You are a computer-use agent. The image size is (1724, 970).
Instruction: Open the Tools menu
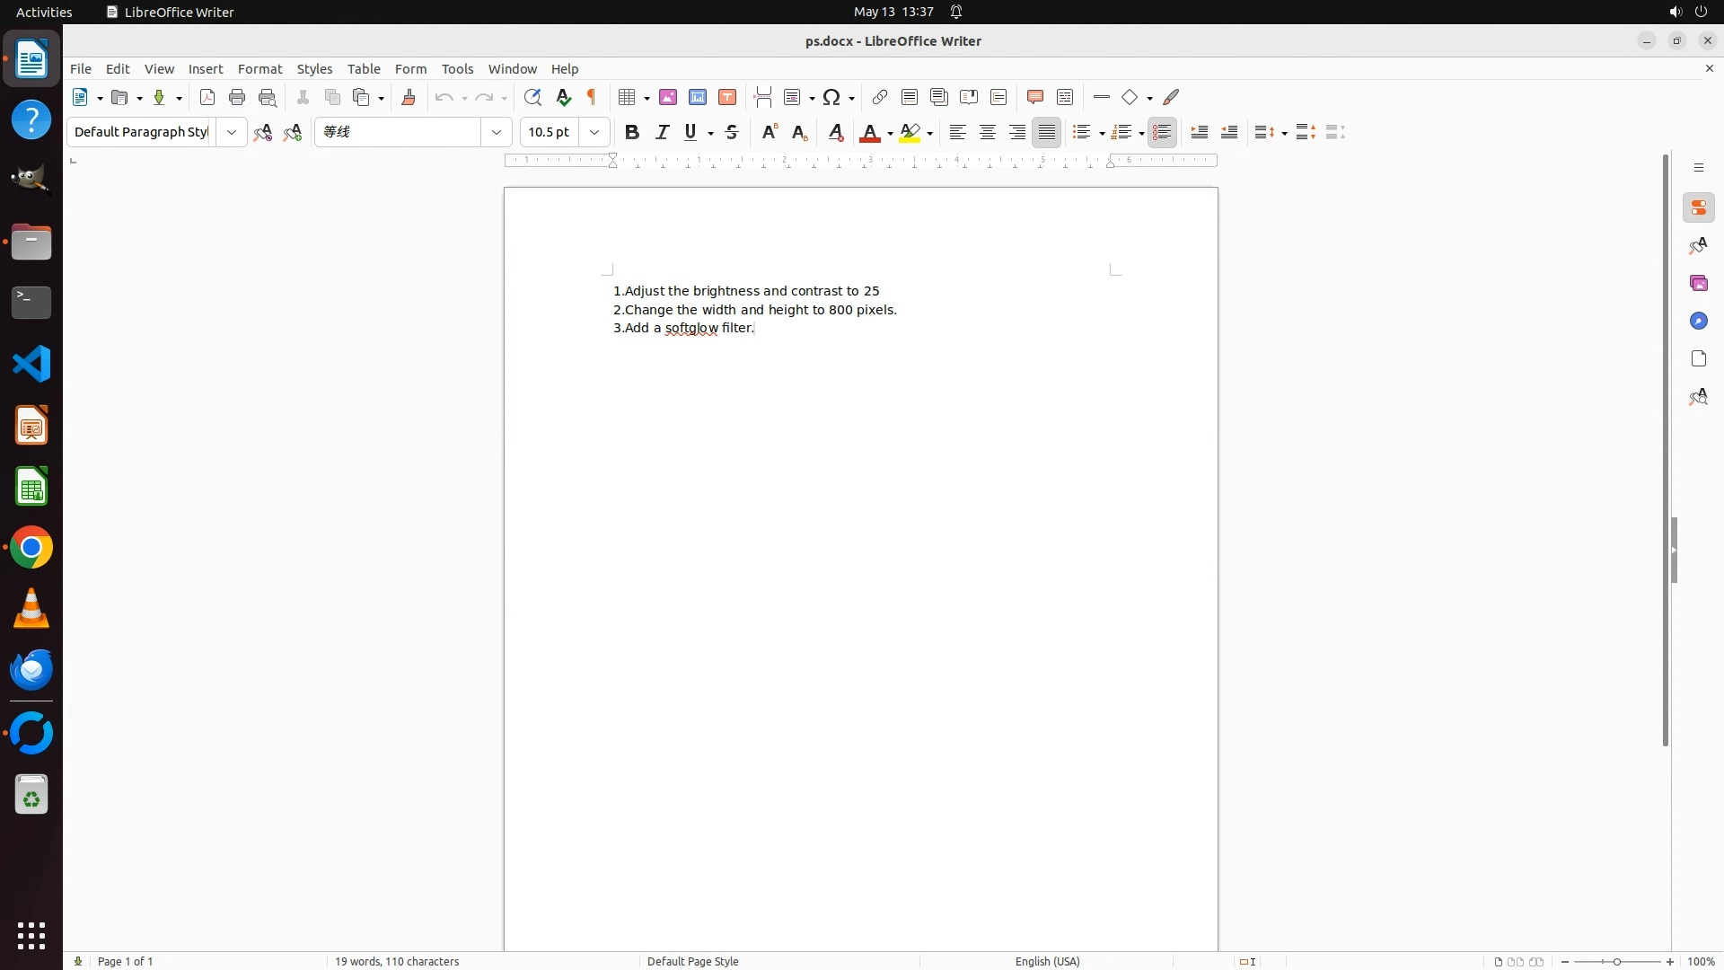point(457,68)
